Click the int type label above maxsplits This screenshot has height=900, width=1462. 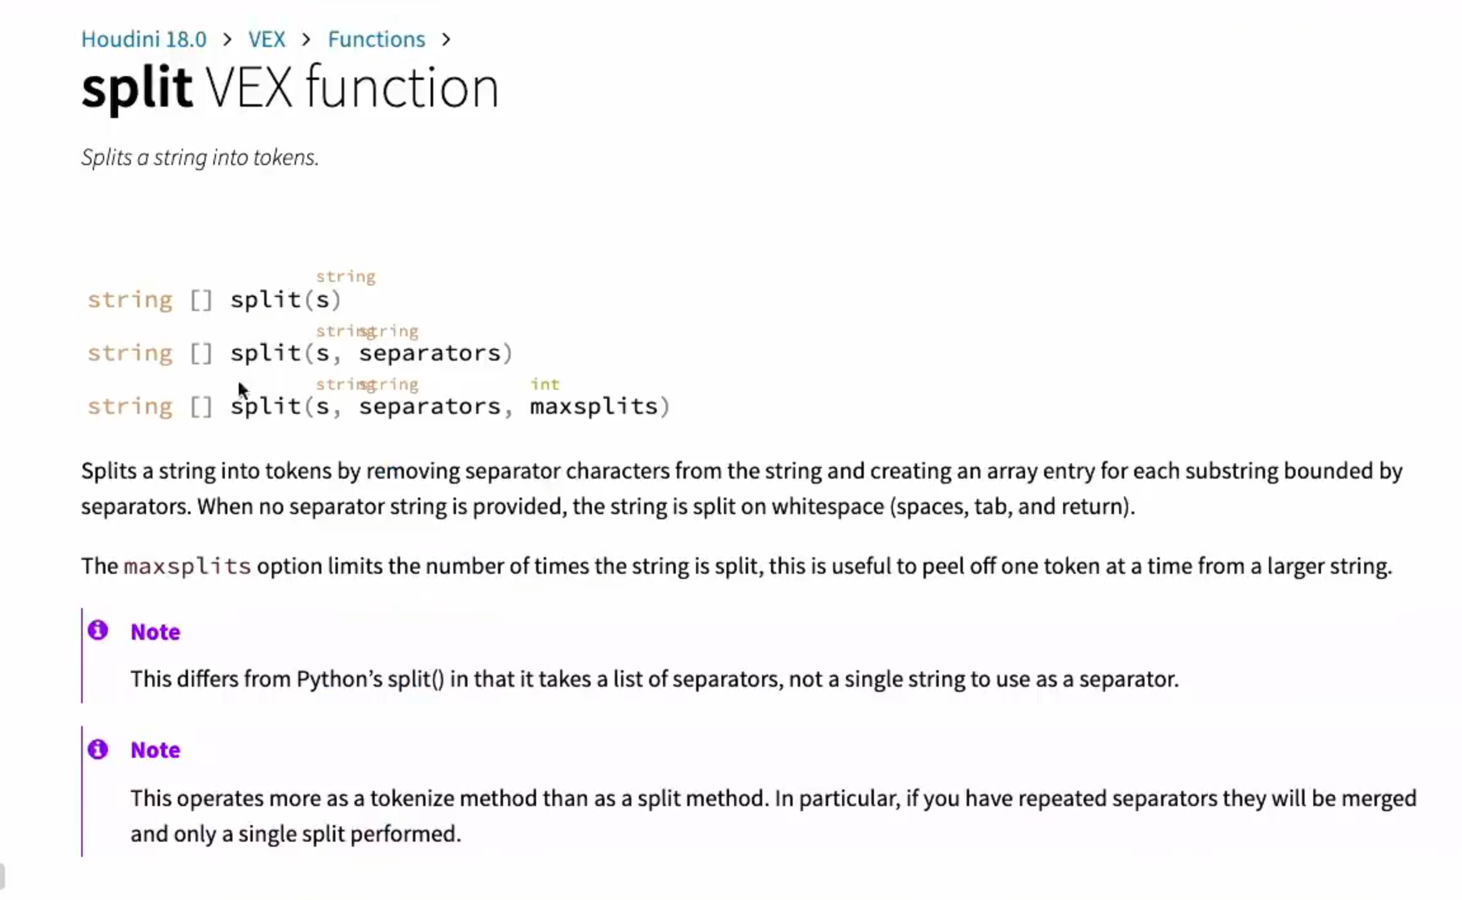(x=545, y=384)
